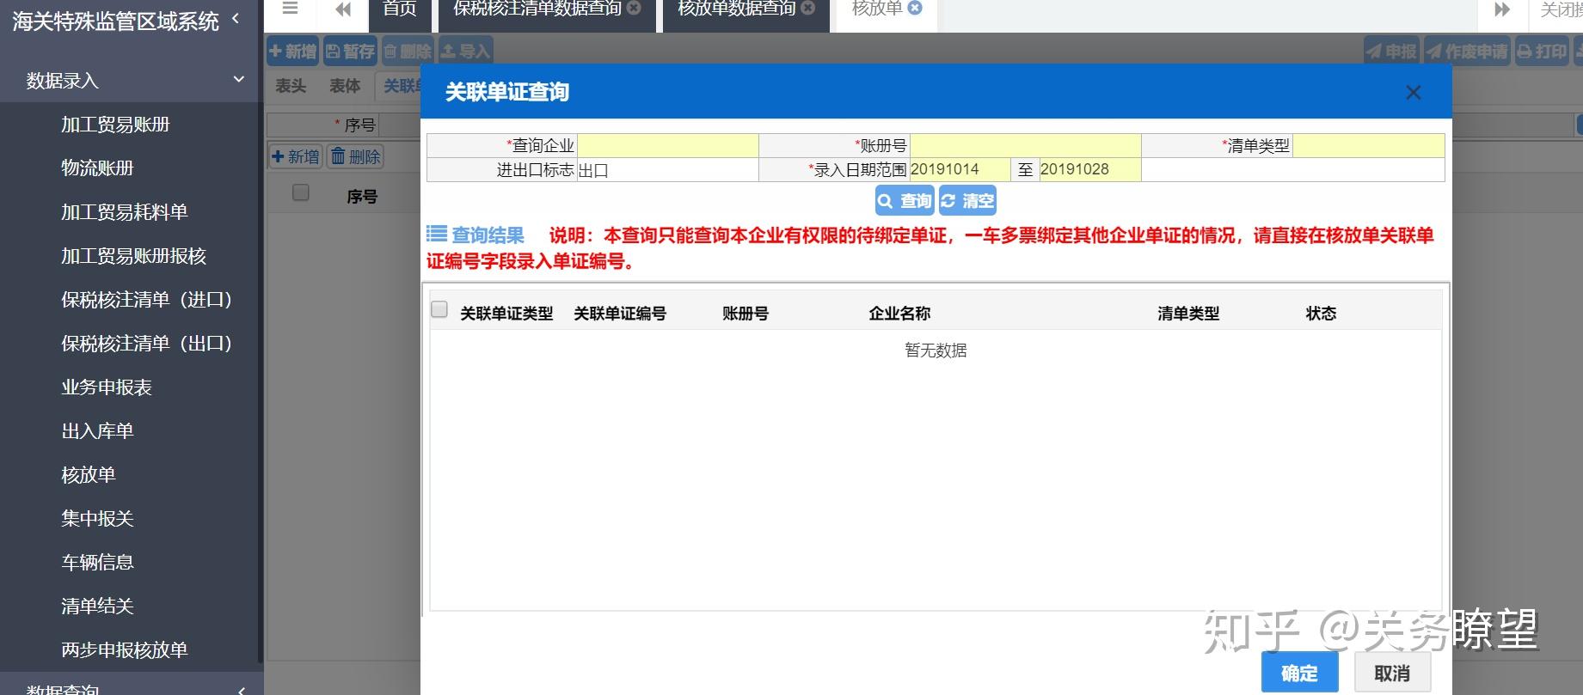Confirm the dialog with 确定
The width and height of the screenshot is (1583, 695).
tap(1299, 673)
